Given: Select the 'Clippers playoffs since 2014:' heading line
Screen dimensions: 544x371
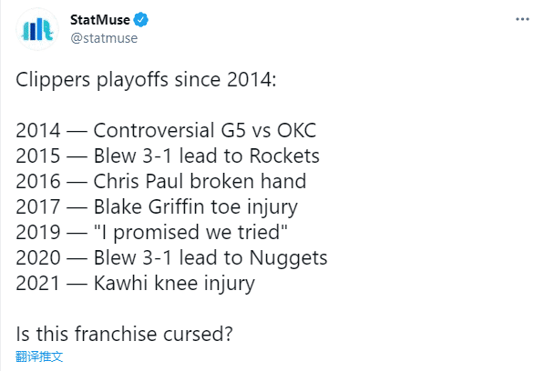Looking at the screenshot, I should pos(146,80).
